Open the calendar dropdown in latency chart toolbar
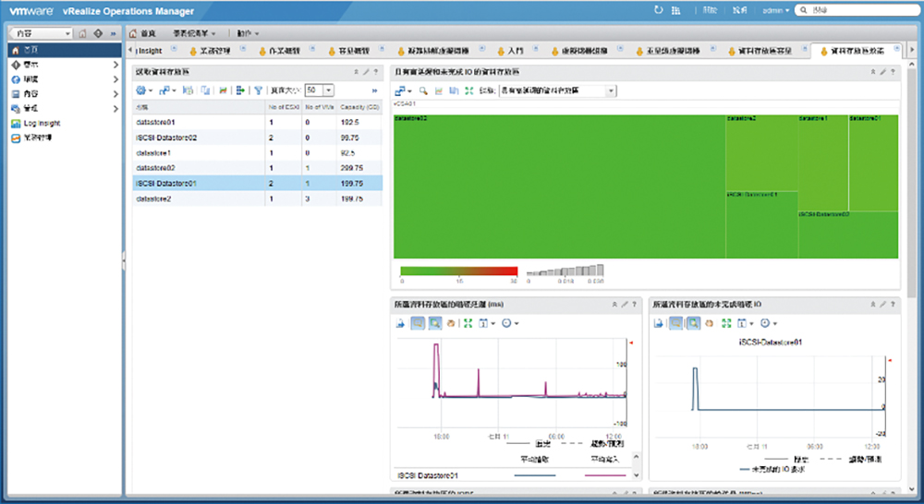The height and width of the screenshot is (504, 924). (487, 323)
